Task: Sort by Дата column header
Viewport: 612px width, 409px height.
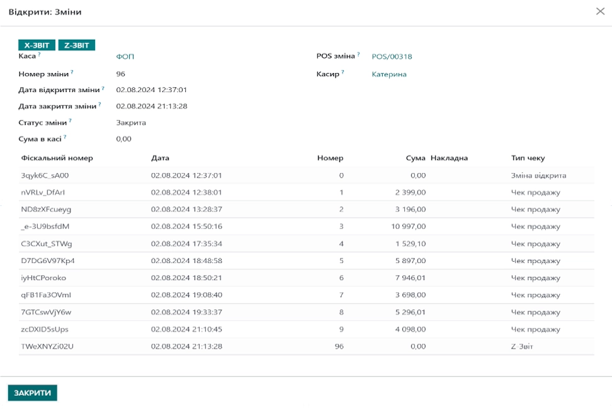Action: coord(160,158)
